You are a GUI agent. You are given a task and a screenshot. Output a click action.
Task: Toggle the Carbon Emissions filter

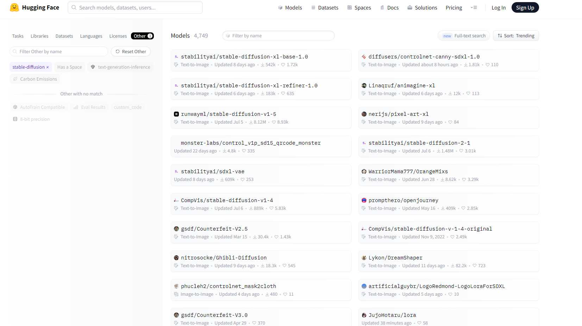pos(35,79)
